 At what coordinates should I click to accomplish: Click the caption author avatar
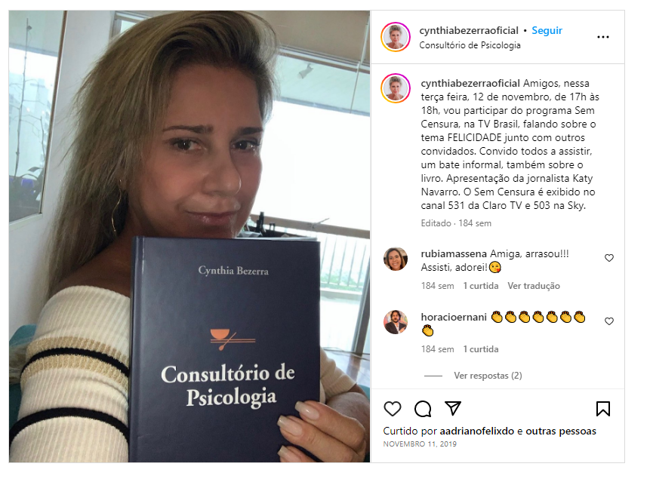(396, 88)
